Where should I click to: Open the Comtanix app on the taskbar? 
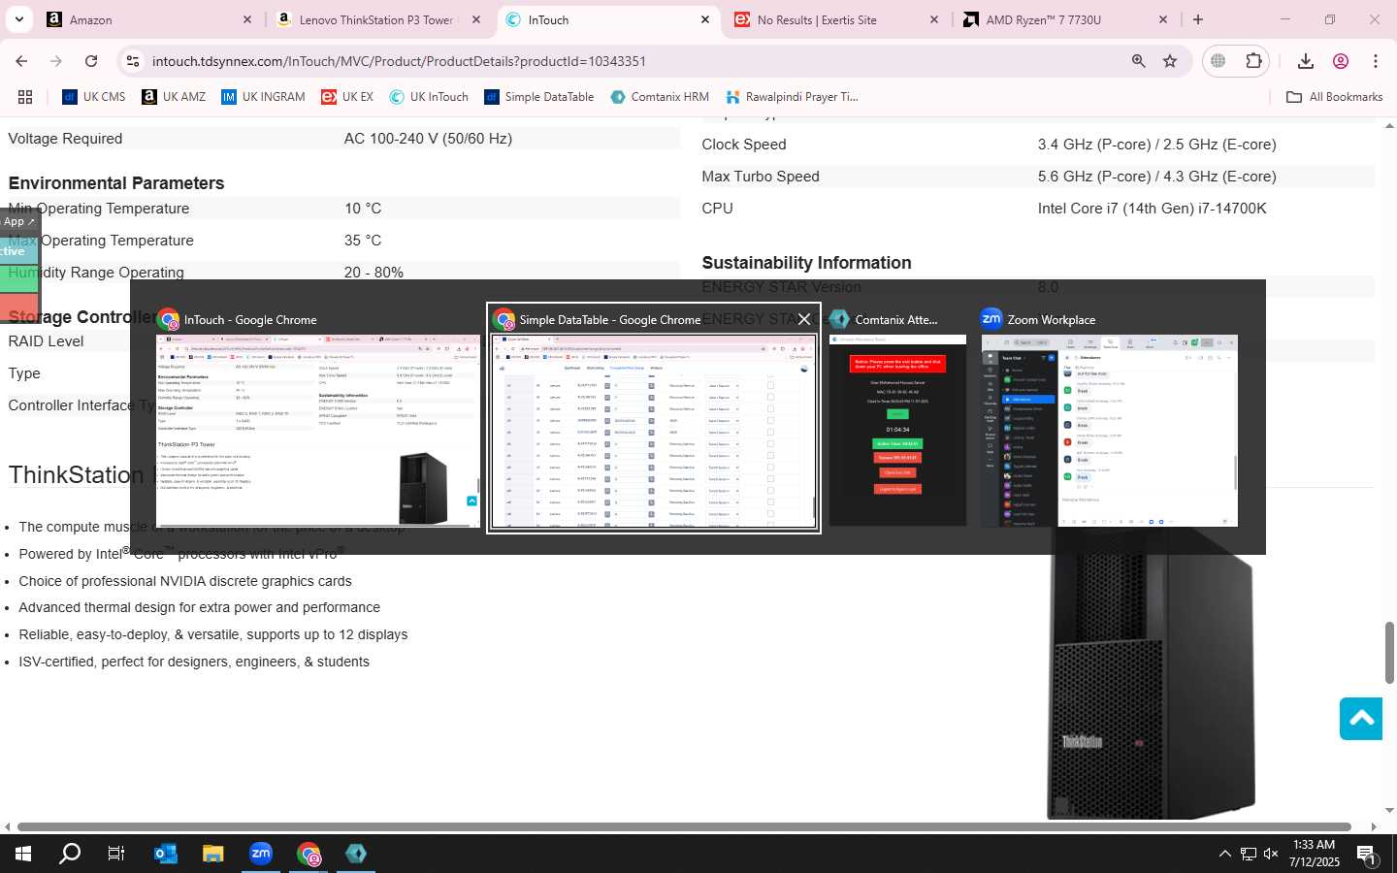pos(356,854)
